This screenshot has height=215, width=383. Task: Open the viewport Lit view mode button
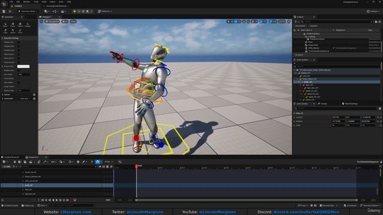pyautogui.click(x=65, y=21)
